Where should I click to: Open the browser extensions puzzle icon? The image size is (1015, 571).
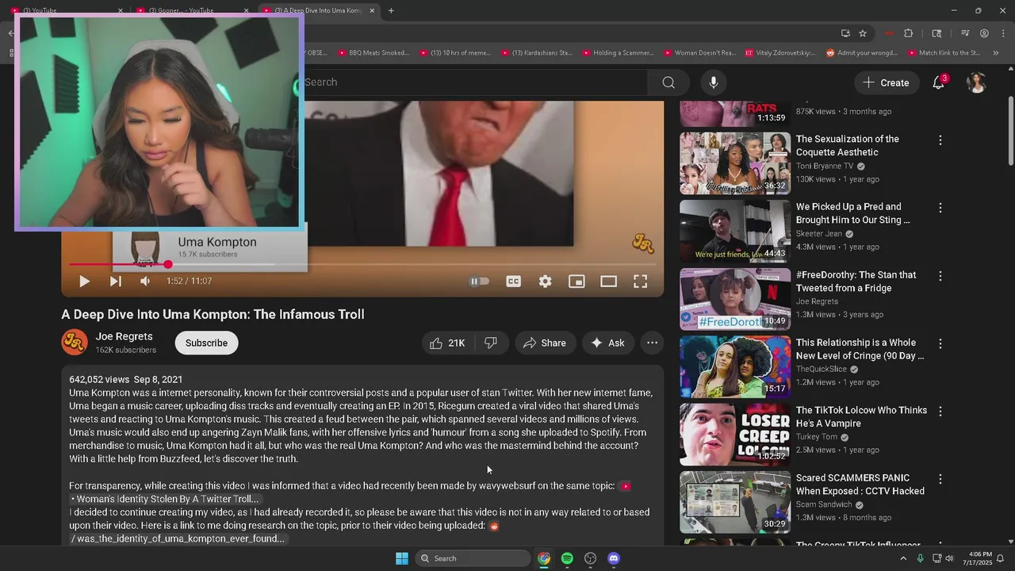click(x=909, y=33)
